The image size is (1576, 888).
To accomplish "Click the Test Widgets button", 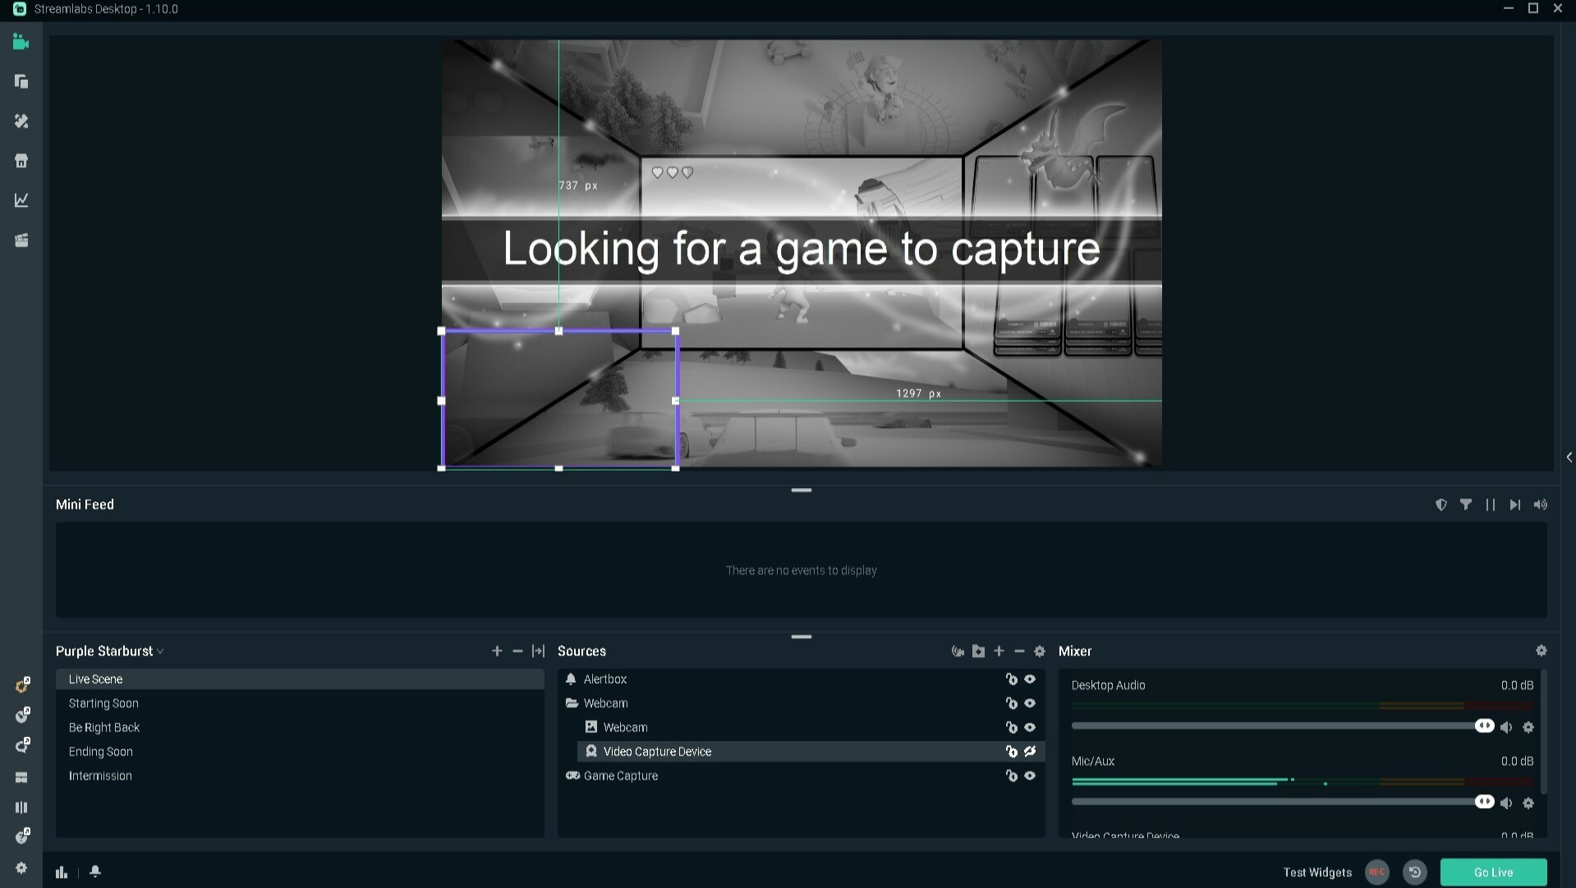I will click(1317, 872).
